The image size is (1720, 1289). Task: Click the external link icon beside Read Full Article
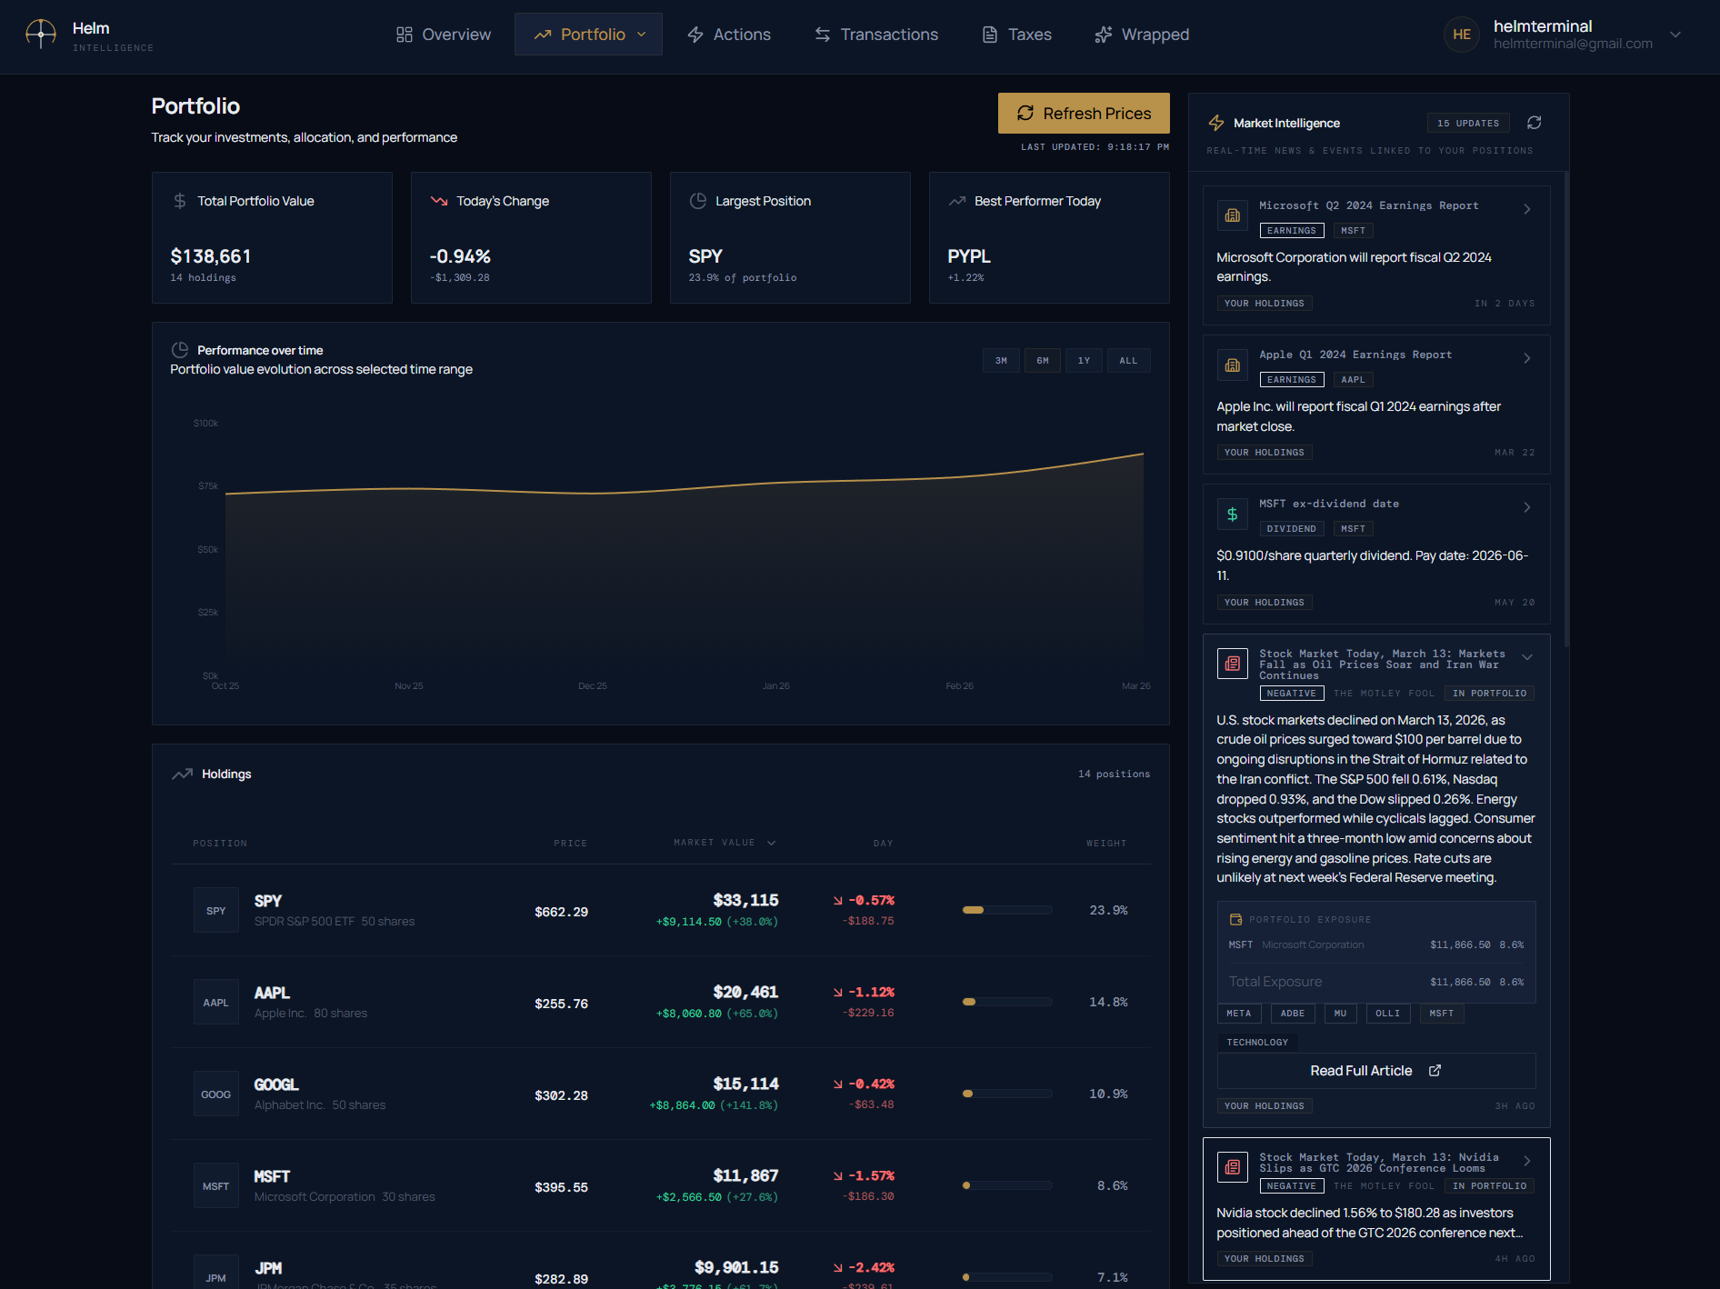pos(1435,1070)
